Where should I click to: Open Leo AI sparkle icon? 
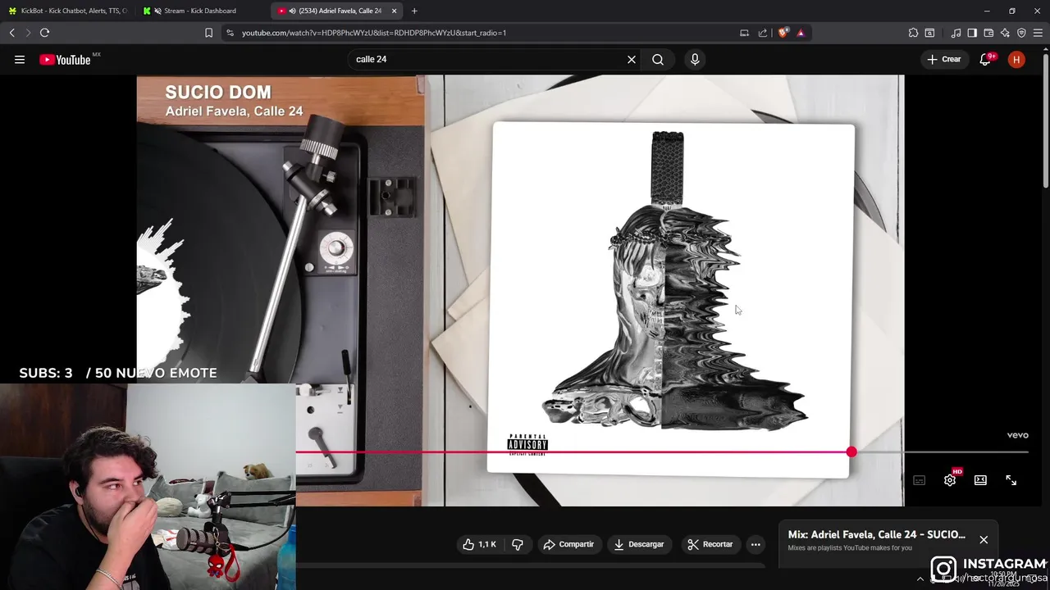[1005, 33]
